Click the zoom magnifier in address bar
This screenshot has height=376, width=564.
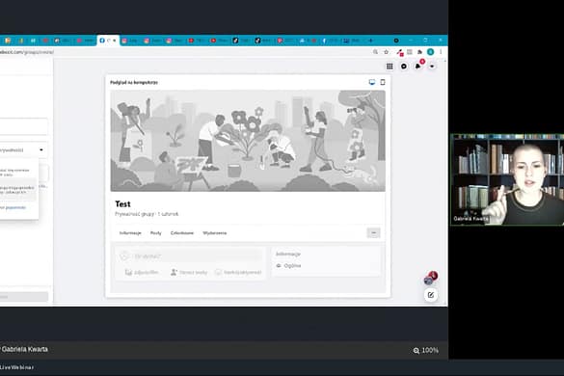[x=375, y=52]
